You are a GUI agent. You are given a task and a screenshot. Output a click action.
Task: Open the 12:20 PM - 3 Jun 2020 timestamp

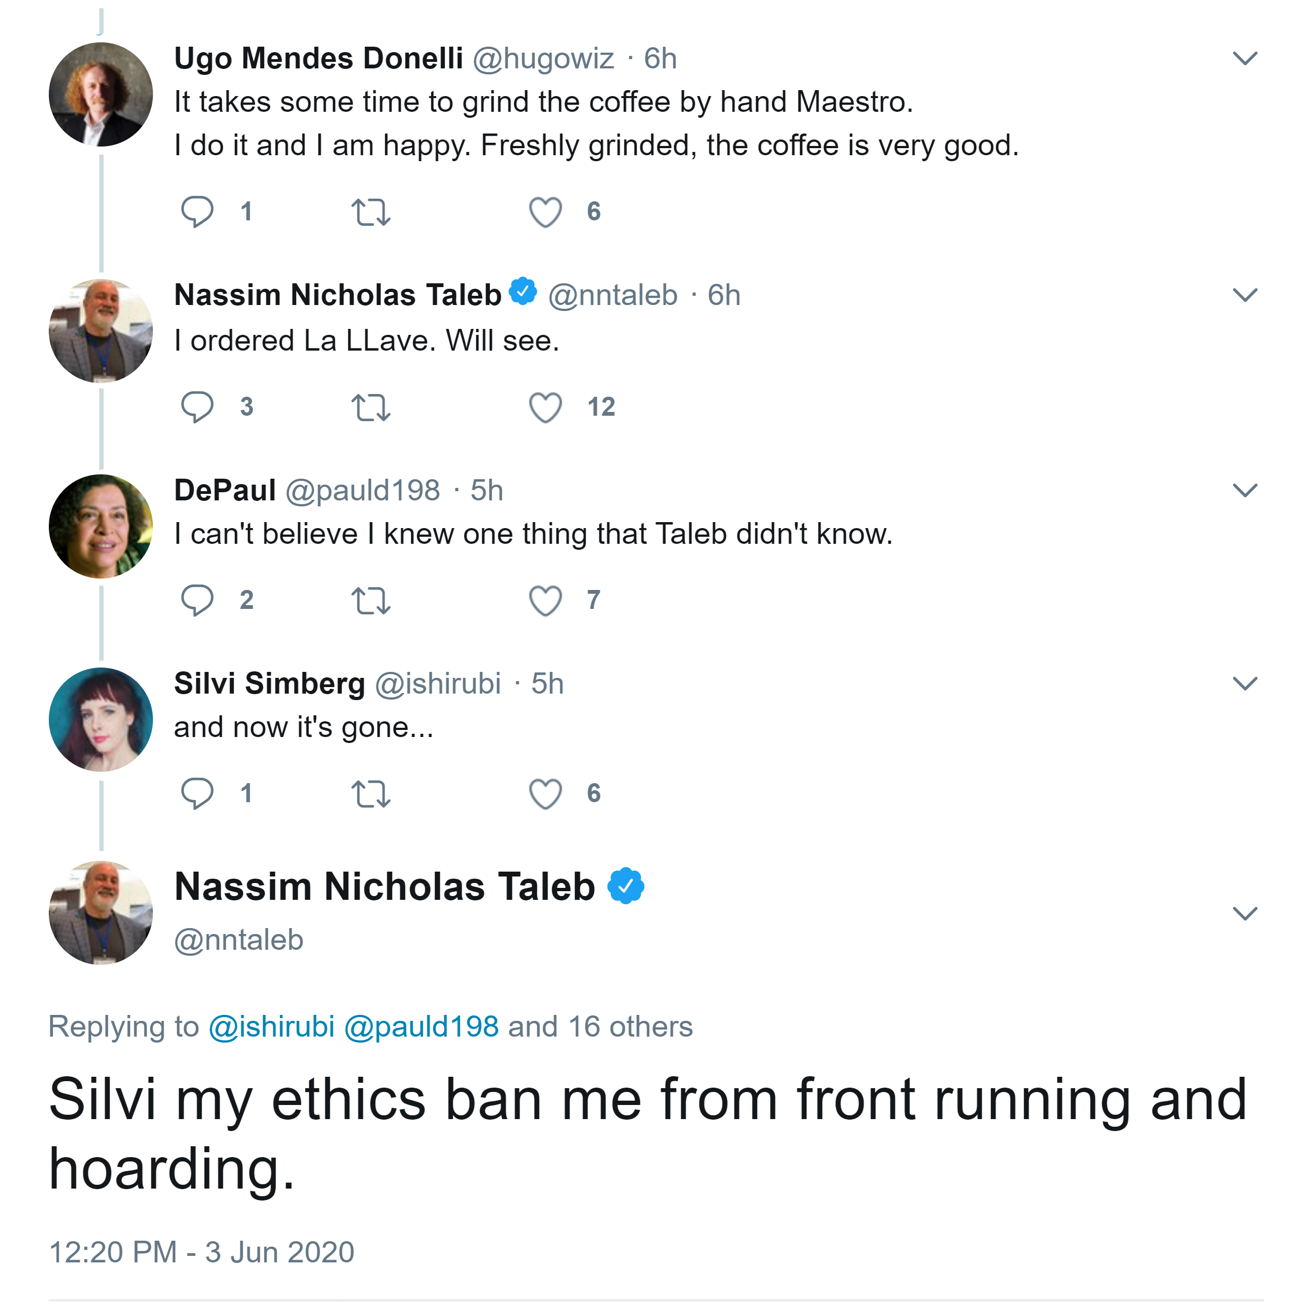[202, 1252]
